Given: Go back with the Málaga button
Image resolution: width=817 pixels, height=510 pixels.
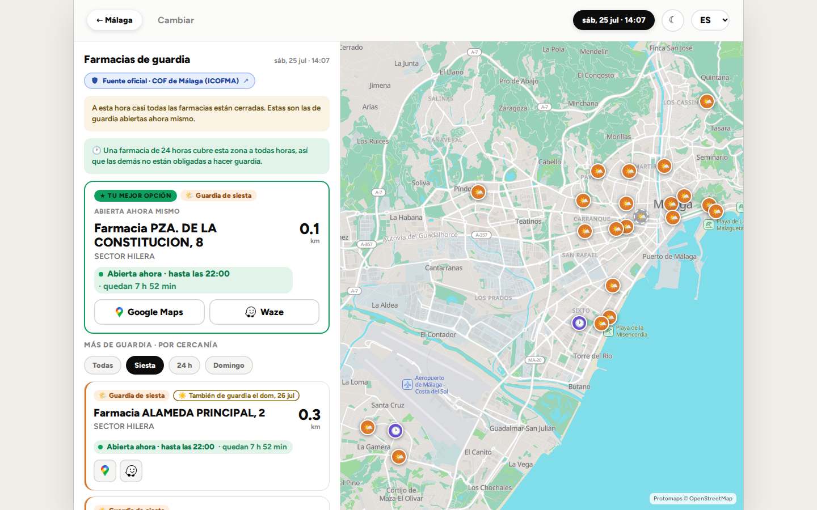Looking at the screenshot, I should click(115, 20).
